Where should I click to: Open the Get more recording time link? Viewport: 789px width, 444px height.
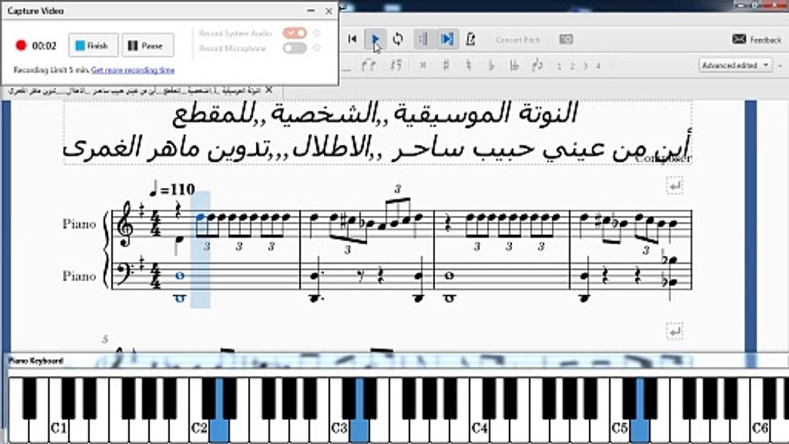tap(133, 70)
